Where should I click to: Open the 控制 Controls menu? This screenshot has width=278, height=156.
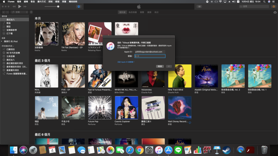click(x=51, y=2)
